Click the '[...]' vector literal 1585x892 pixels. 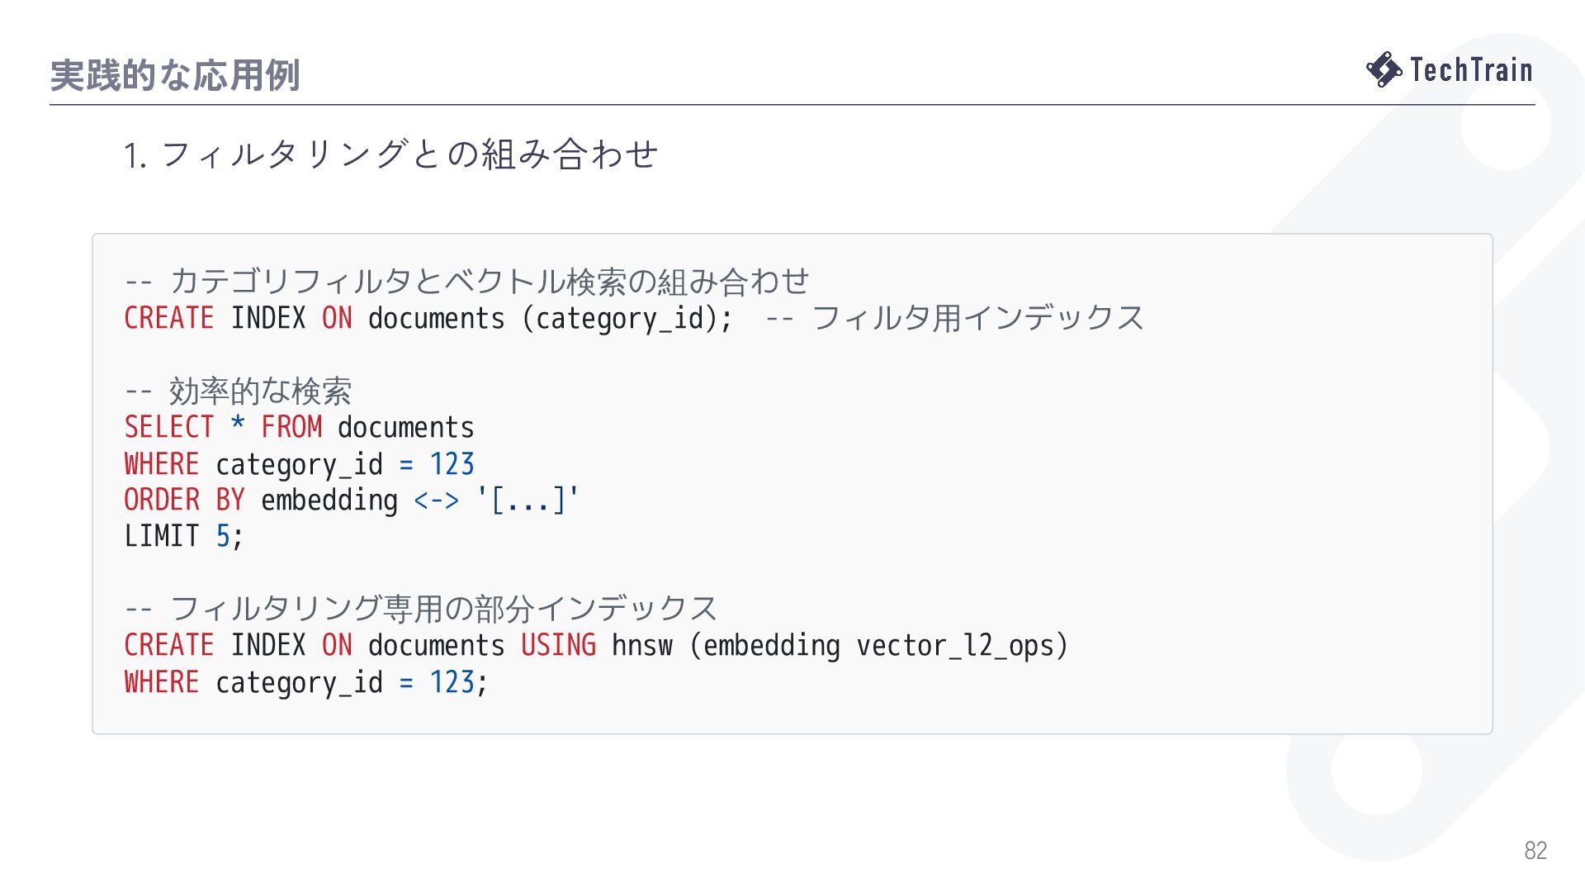(528, 500)
